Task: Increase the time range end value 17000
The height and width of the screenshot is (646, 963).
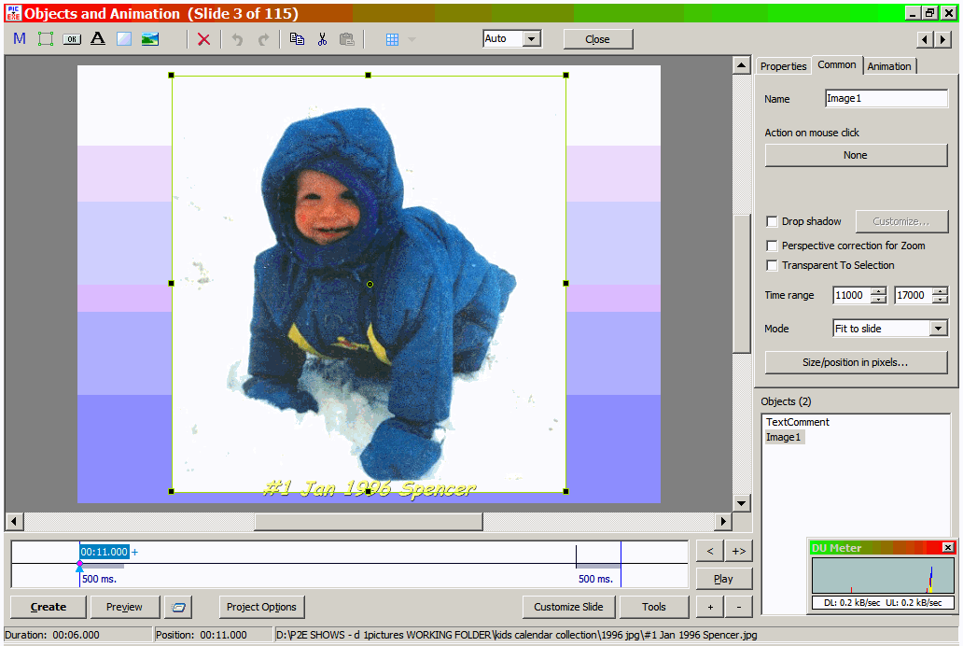Action: click(x=940, y=290)
